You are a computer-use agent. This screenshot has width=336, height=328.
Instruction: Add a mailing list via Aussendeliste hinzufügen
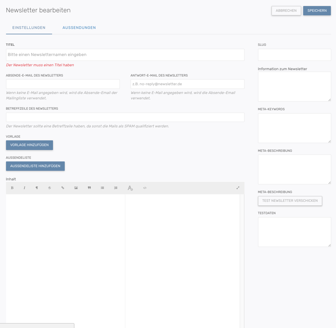(35, 166)
